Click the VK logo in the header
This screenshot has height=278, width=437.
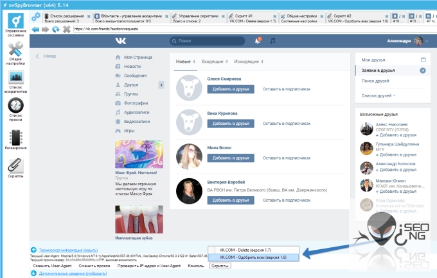point(121,41)
